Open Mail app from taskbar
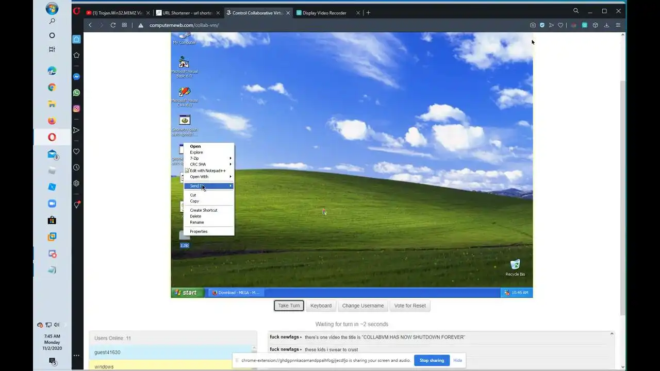Image resolution: width=660 pixels, height=371 pixels. (x=52, y=154)
